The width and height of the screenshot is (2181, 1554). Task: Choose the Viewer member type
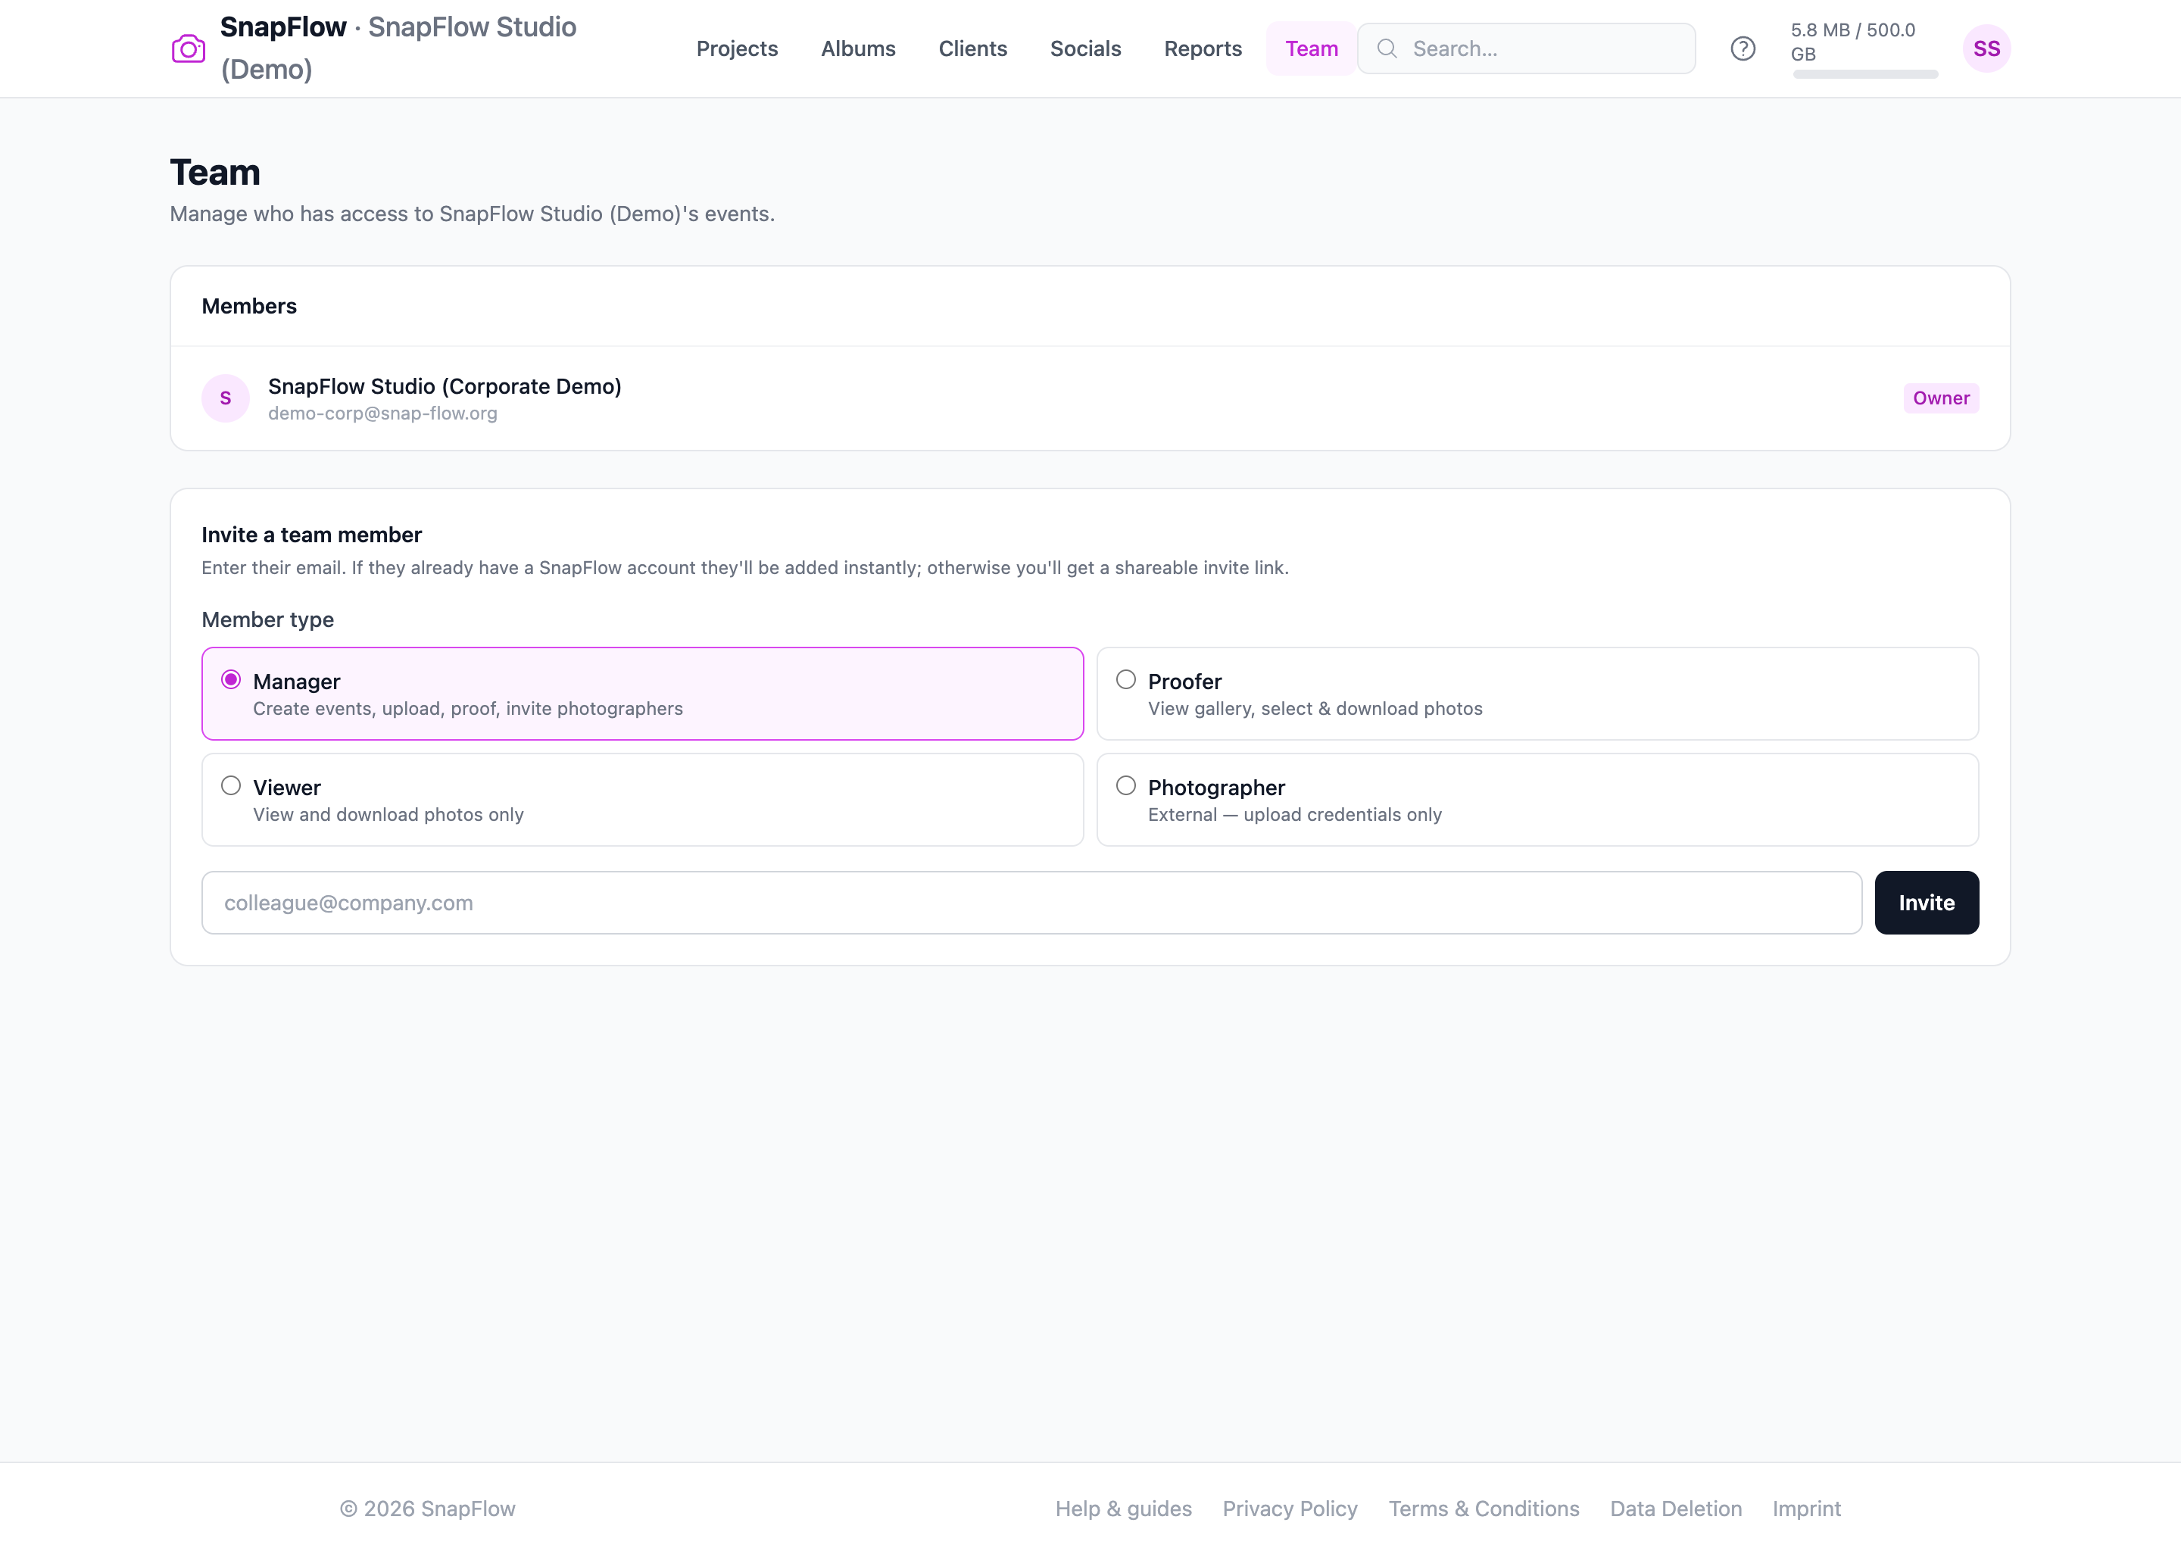(x=642, y=800)
